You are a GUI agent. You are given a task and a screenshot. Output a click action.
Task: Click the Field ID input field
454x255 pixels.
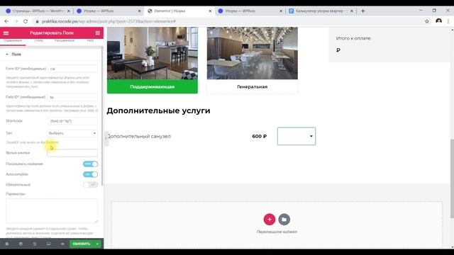(72, 97)
